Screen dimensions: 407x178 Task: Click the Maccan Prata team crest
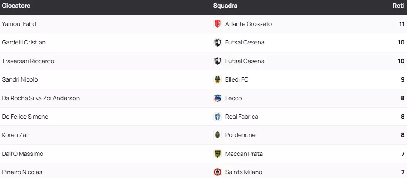[x=218, y=154]
